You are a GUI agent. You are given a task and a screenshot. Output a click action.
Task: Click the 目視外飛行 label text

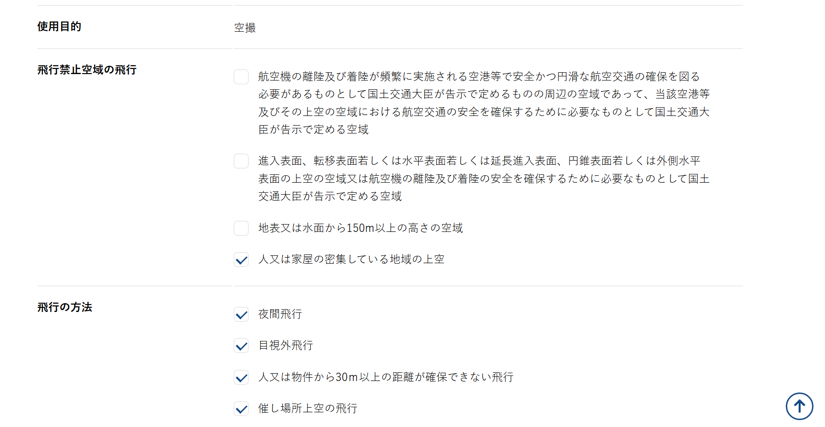pos(285,346)
